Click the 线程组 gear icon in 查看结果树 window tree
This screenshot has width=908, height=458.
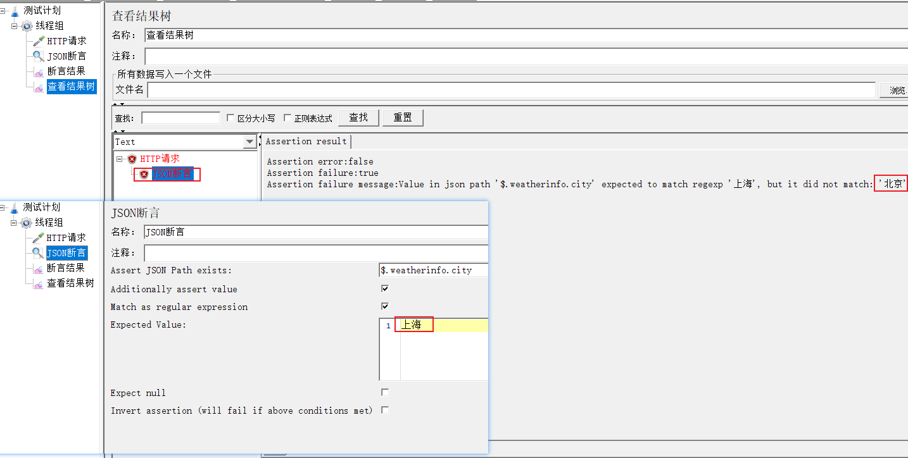click(x=27, y=26)
